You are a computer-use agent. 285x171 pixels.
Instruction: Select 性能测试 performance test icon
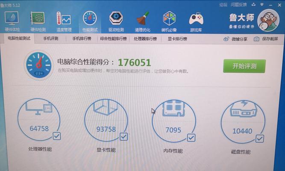click(90, 18)
